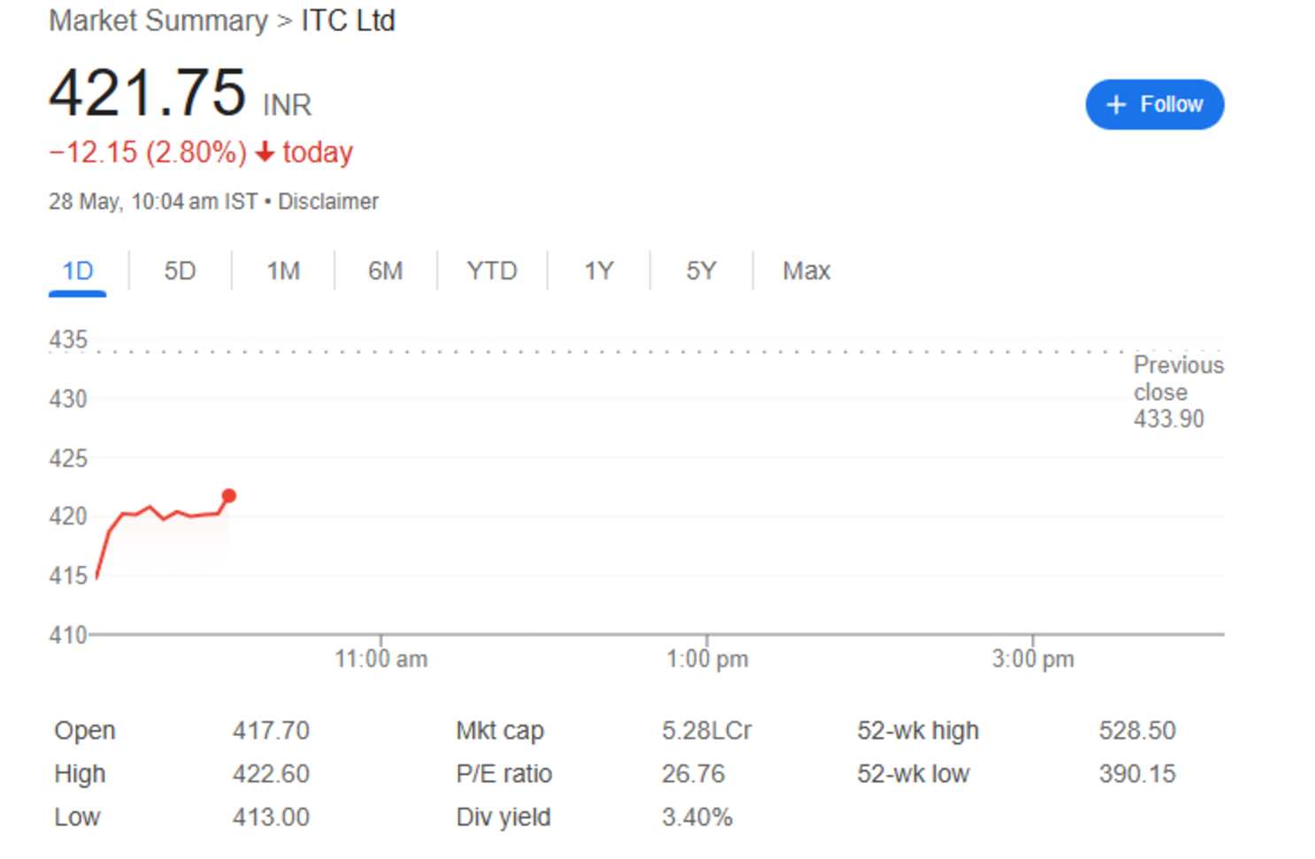Click the 11:00 am axis label
Screen dimensions: 1315x859
click(x=381, y=658)
